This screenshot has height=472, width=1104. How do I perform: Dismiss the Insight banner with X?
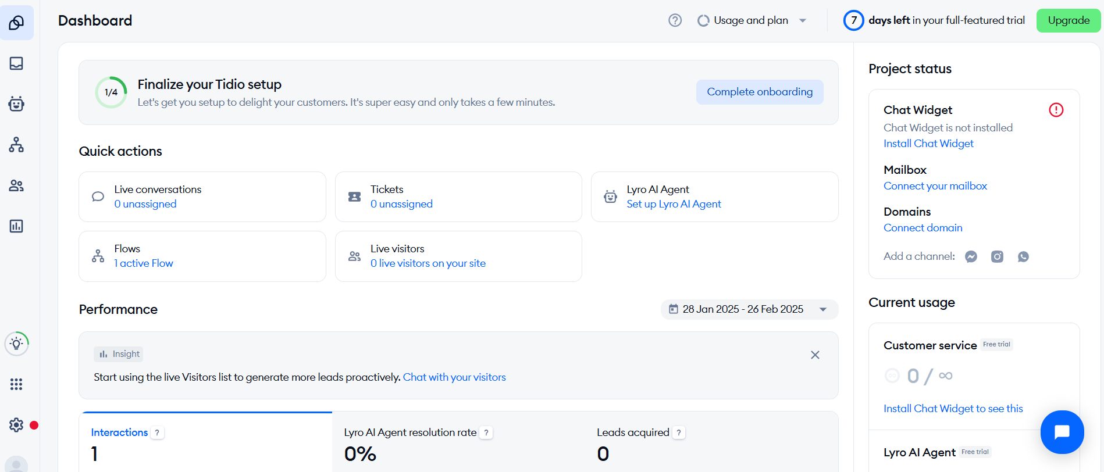click(815, 355)
